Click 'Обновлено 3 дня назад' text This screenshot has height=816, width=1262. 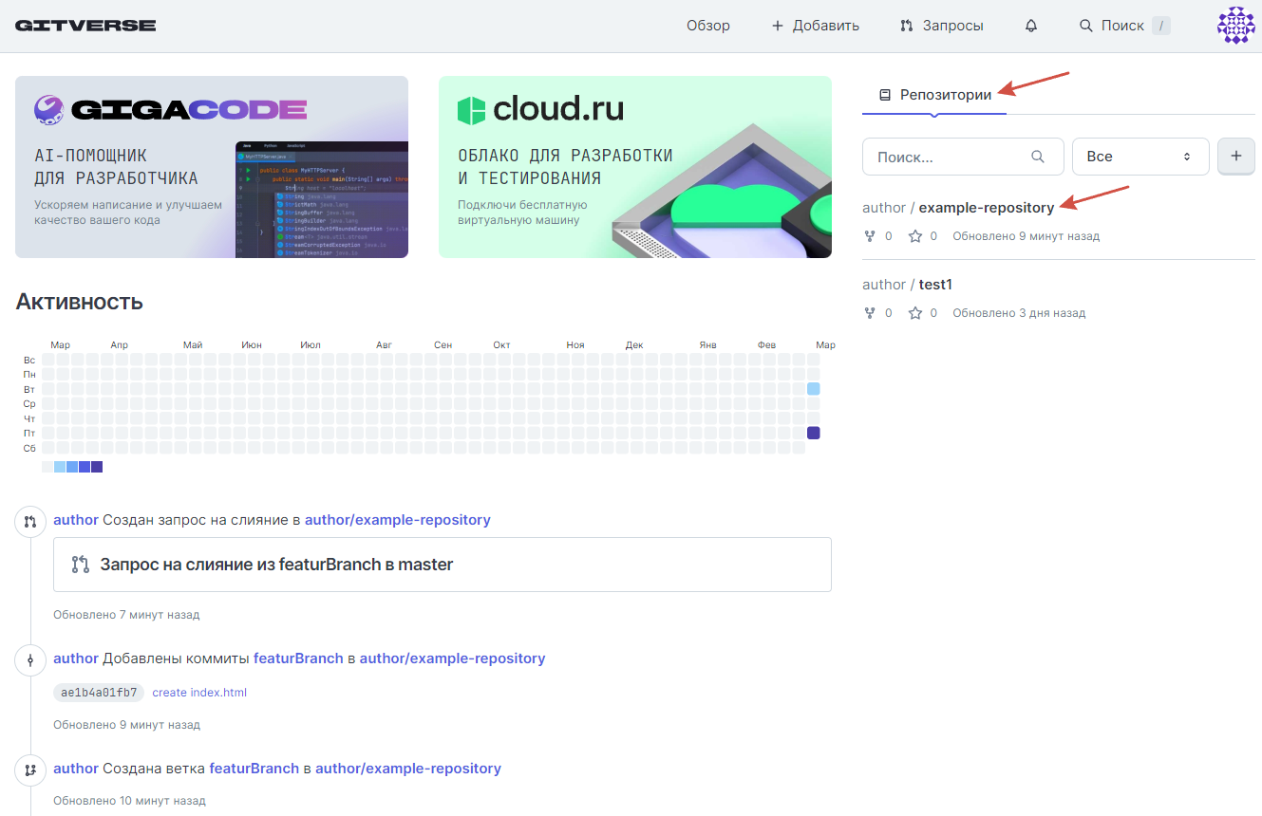1019,313
